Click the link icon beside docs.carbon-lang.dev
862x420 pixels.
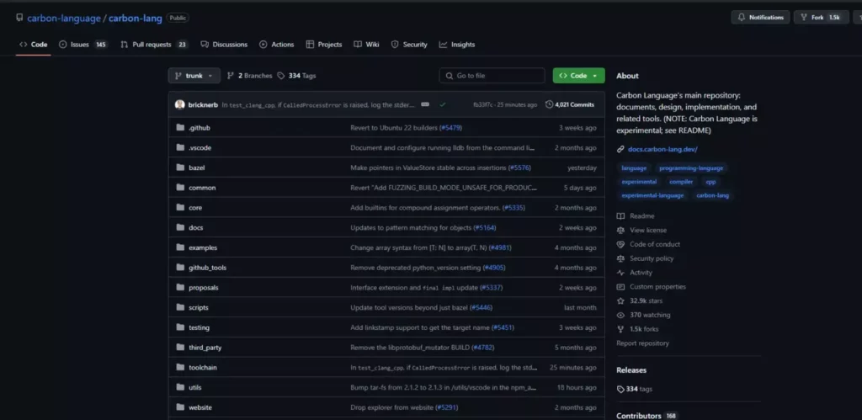coord(620,149)
